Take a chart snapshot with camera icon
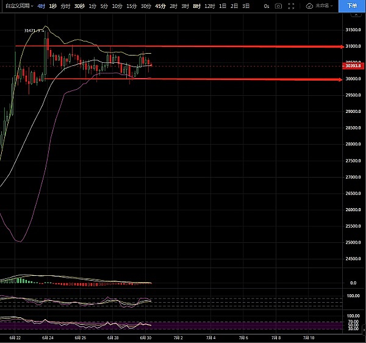Viewport: 366px width, 343px height. pyautogui.click(x=279, y=5)
